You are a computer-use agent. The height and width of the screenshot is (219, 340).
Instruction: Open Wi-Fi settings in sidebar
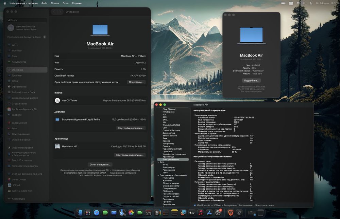pos(27,45)
